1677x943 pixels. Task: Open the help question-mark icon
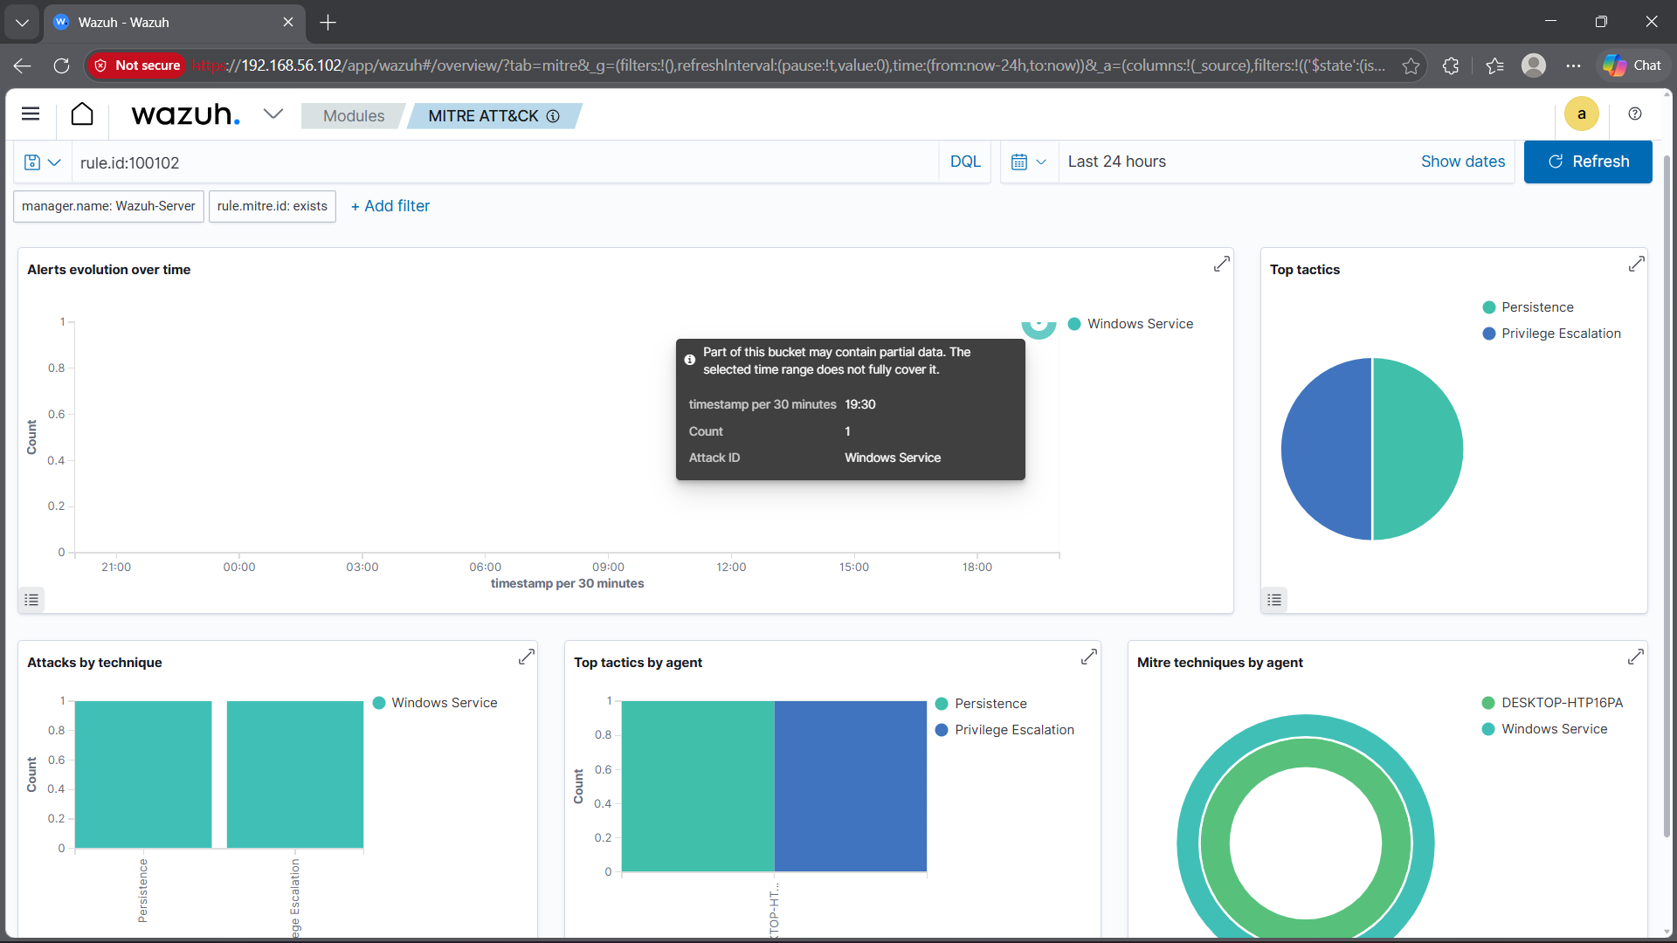[x=1635, y=114]
